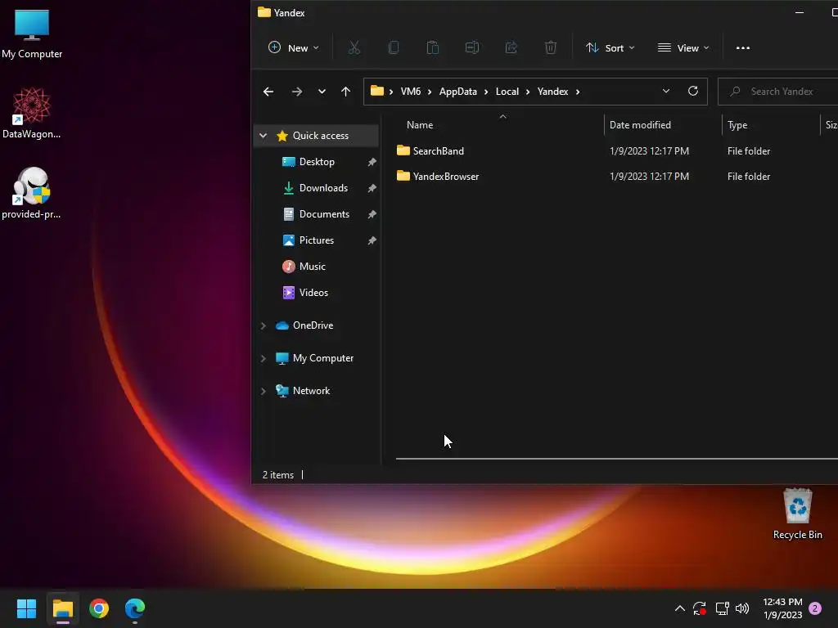Select Videos in navigation pane
The image size is (838, 628).
(x=313, y=293)
